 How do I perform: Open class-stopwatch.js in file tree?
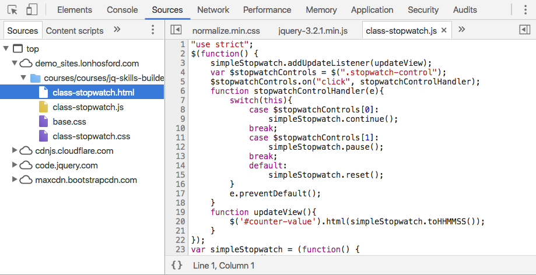[88, 107]
